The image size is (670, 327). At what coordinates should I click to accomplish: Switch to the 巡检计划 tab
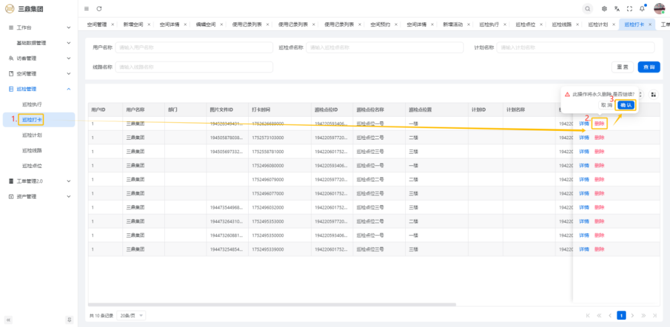click(599, 24)
